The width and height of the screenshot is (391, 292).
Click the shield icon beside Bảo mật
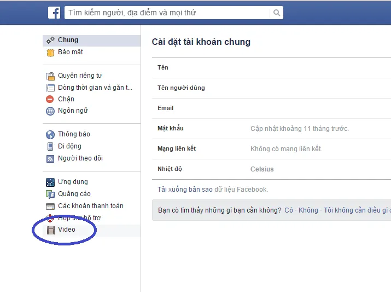pyautogui.click(x=50, y=53)
